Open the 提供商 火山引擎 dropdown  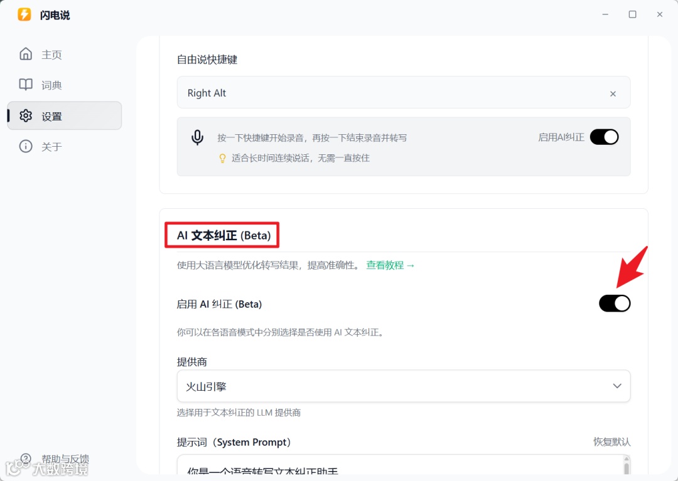tap(404, 386)
